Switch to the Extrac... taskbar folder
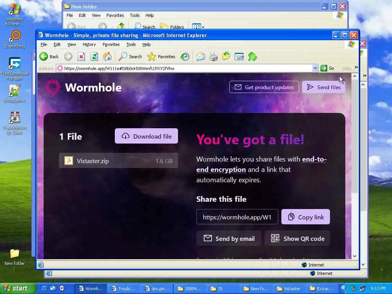The width and height of the screenshot is (392, 294). pyautogui.click(x=322, y=289)
